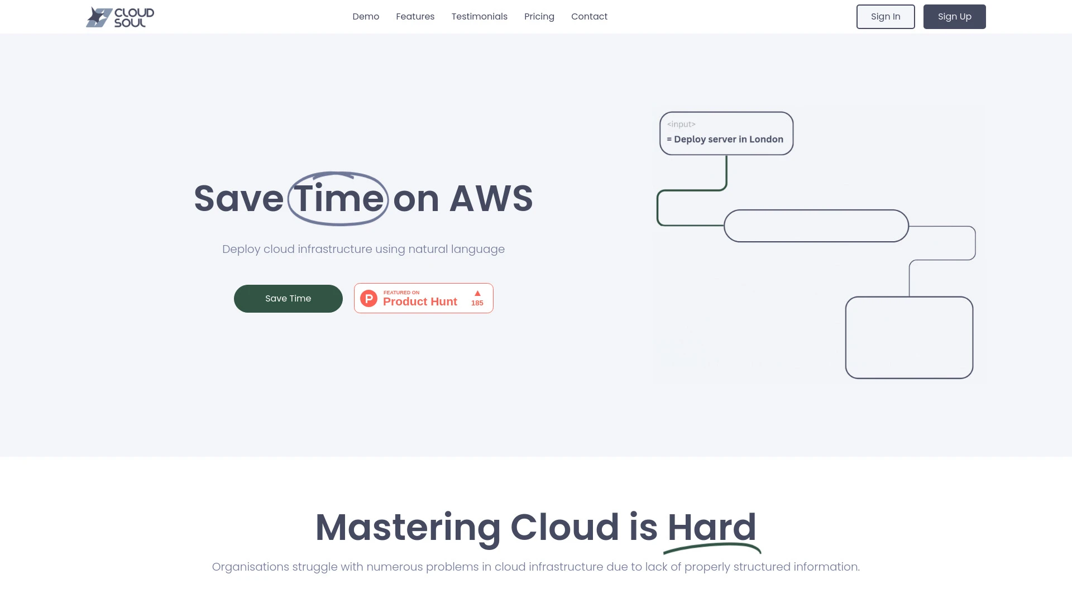The image size is (1072, 603).
Task: Click the Features navigation link
Action: click(415, 16)
